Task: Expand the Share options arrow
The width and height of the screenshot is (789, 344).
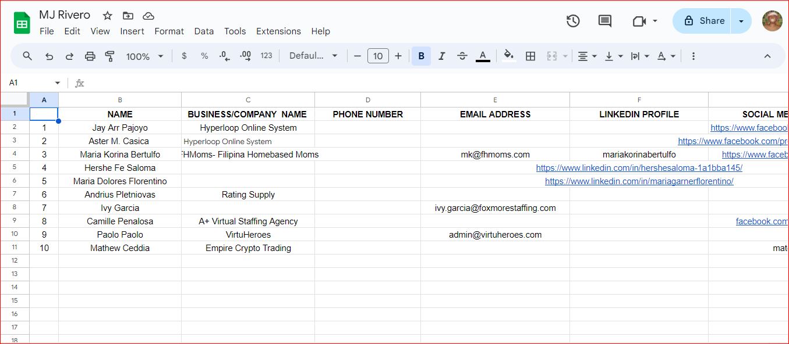Action: coord(741,21)
